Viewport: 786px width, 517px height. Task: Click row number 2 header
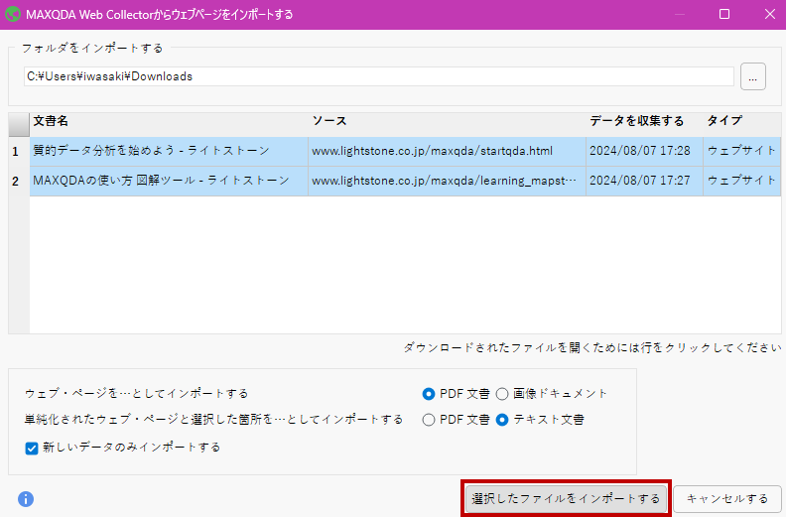19,181
